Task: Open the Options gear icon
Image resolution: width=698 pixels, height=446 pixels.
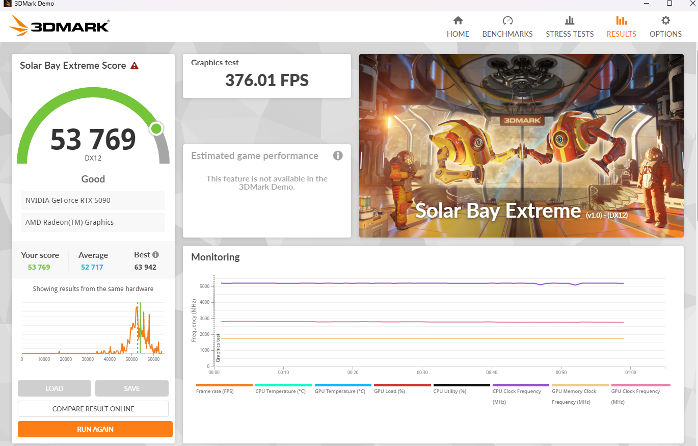Action: 665,20
